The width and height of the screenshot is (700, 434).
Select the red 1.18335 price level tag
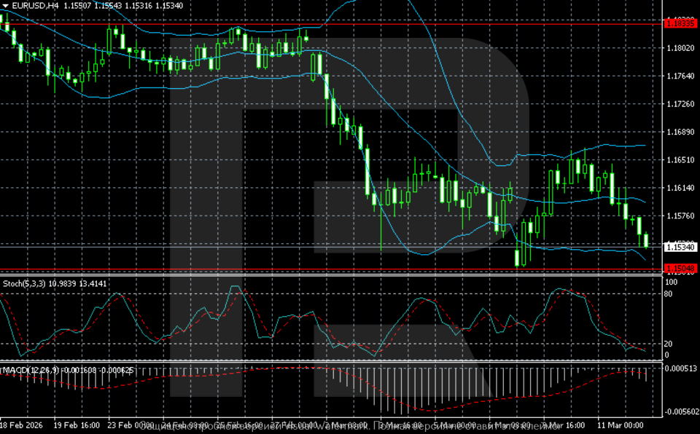click(x=680, y=23)
